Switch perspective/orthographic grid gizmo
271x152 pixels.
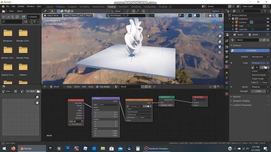click(x=220, y=52)
